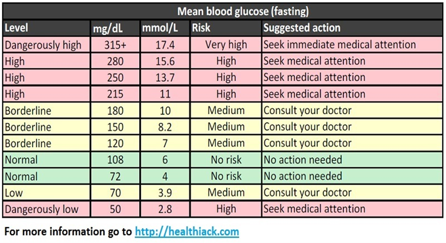Click the 'mmol/L' column header

160,28
